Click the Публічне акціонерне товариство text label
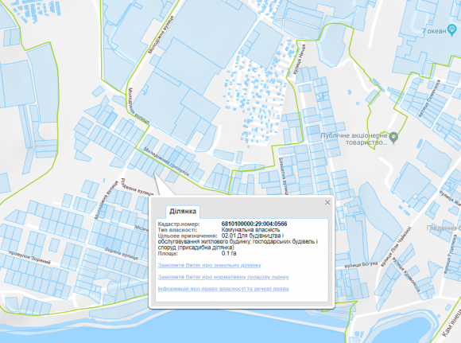The width and height of the screenshot is (461, 343). coord(354,139)
